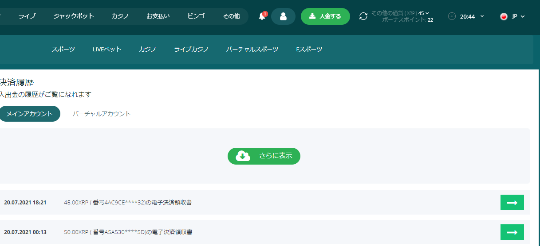Click the 50.00XRP receipt entry text
Viewport: 540px width, 246px height.
tap(128, 232)
